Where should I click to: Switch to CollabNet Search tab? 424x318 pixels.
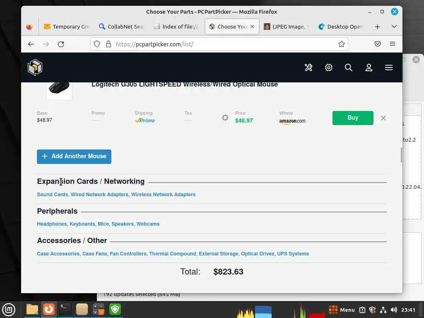121,26
